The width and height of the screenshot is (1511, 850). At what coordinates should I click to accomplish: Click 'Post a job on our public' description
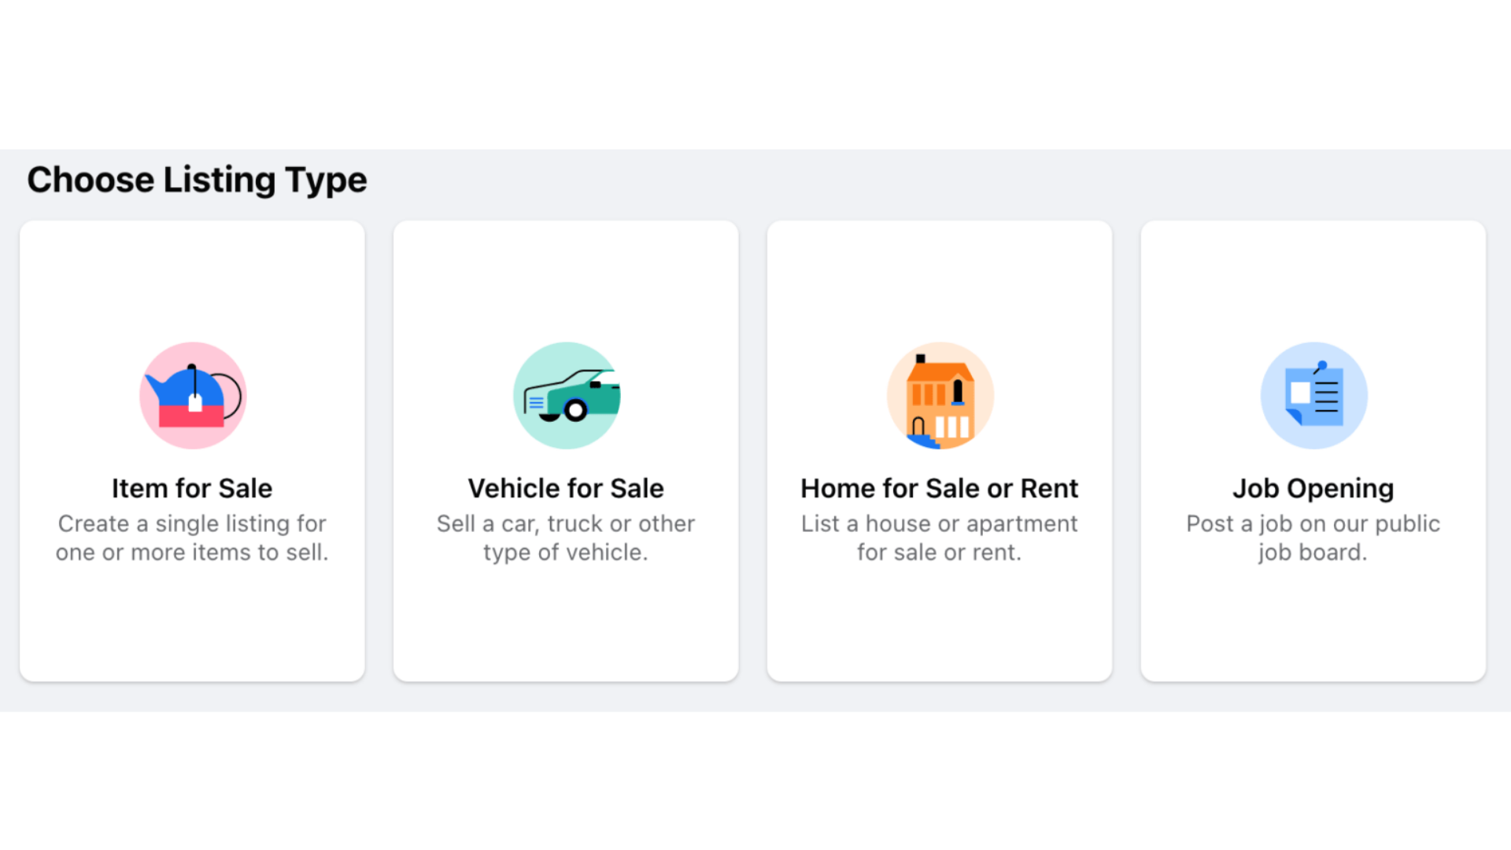[1313, 538]
